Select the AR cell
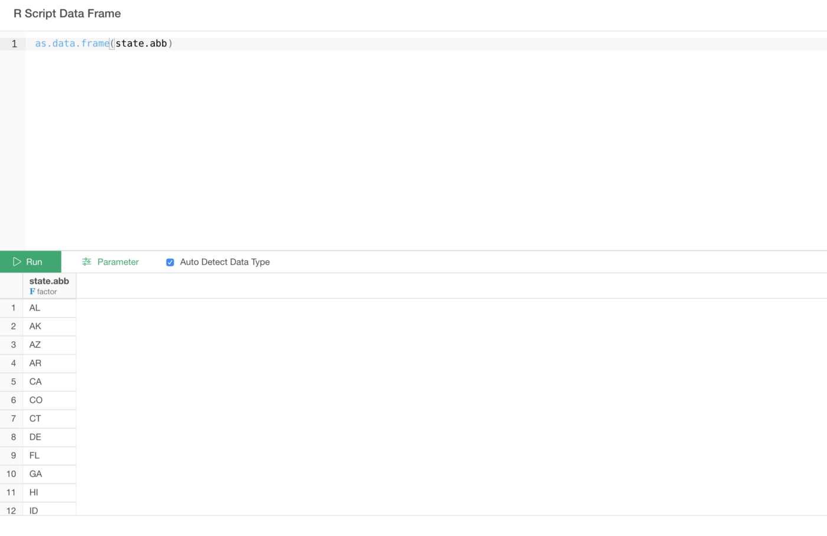 [x=49, y=363]
